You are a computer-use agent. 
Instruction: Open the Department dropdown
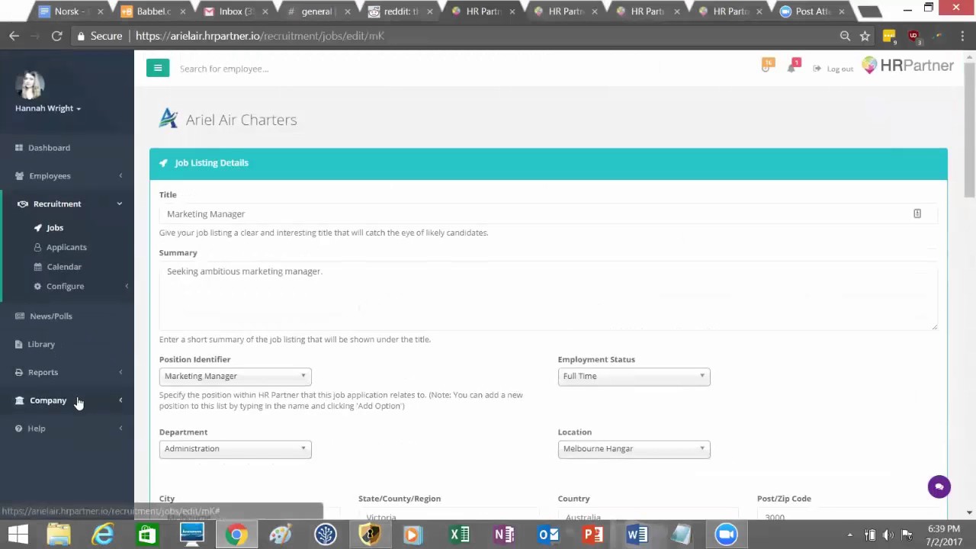click(x=235, y=448)
